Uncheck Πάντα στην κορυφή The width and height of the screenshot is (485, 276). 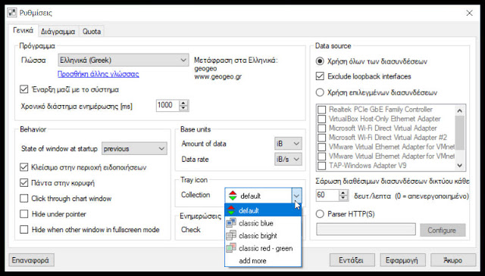(x=23, y=183)
